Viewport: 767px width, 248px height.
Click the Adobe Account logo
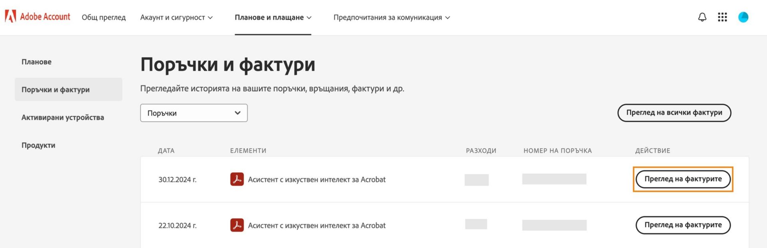tap(38, 17)
